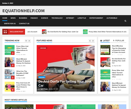This screenshot has height=109, width=131.
Task: Open the junk car ticker thumbnail
Action: click(x=44, y=32)
